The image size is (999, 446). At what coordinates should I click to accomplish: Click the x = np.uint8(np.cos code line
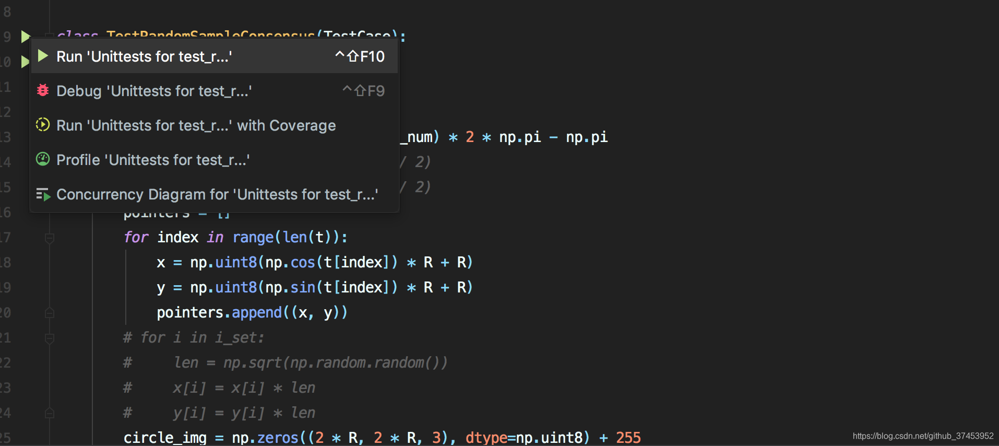click(x=315, y=262)
